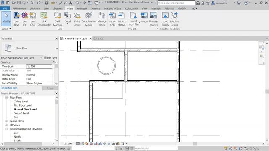Click the Open folder icon in quick access toolbar
Image resolution: width=269 pixels, height=151 pixels.
(14, 3)
